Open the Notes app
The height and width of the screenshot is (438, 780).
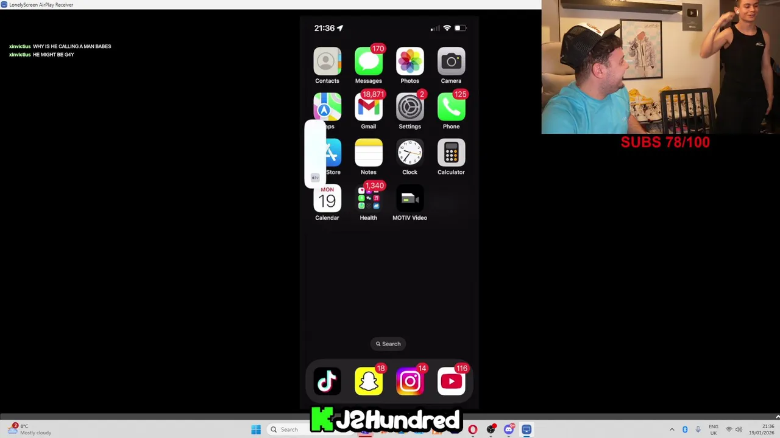369,153
